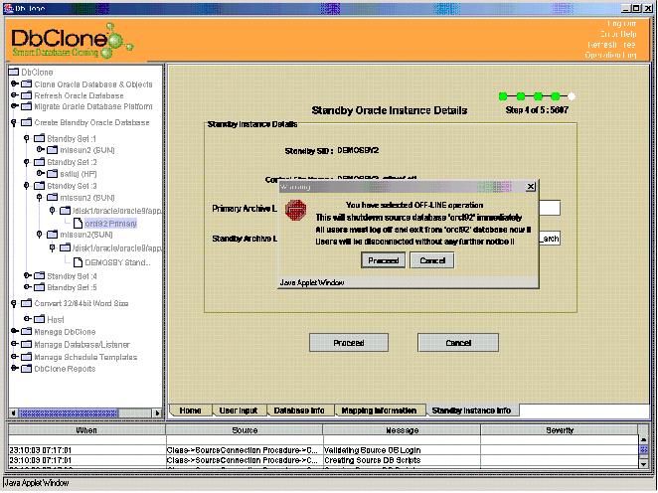Click folder icon of satluj (HP)

click(x=52, y=173)
